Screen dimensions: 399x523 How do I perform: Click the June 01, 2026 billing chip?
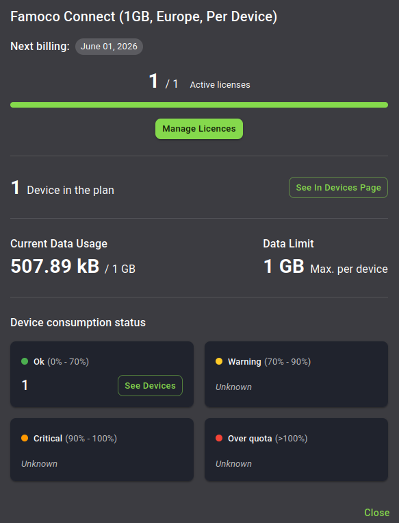pyautogui.click(x=109, y=47)
